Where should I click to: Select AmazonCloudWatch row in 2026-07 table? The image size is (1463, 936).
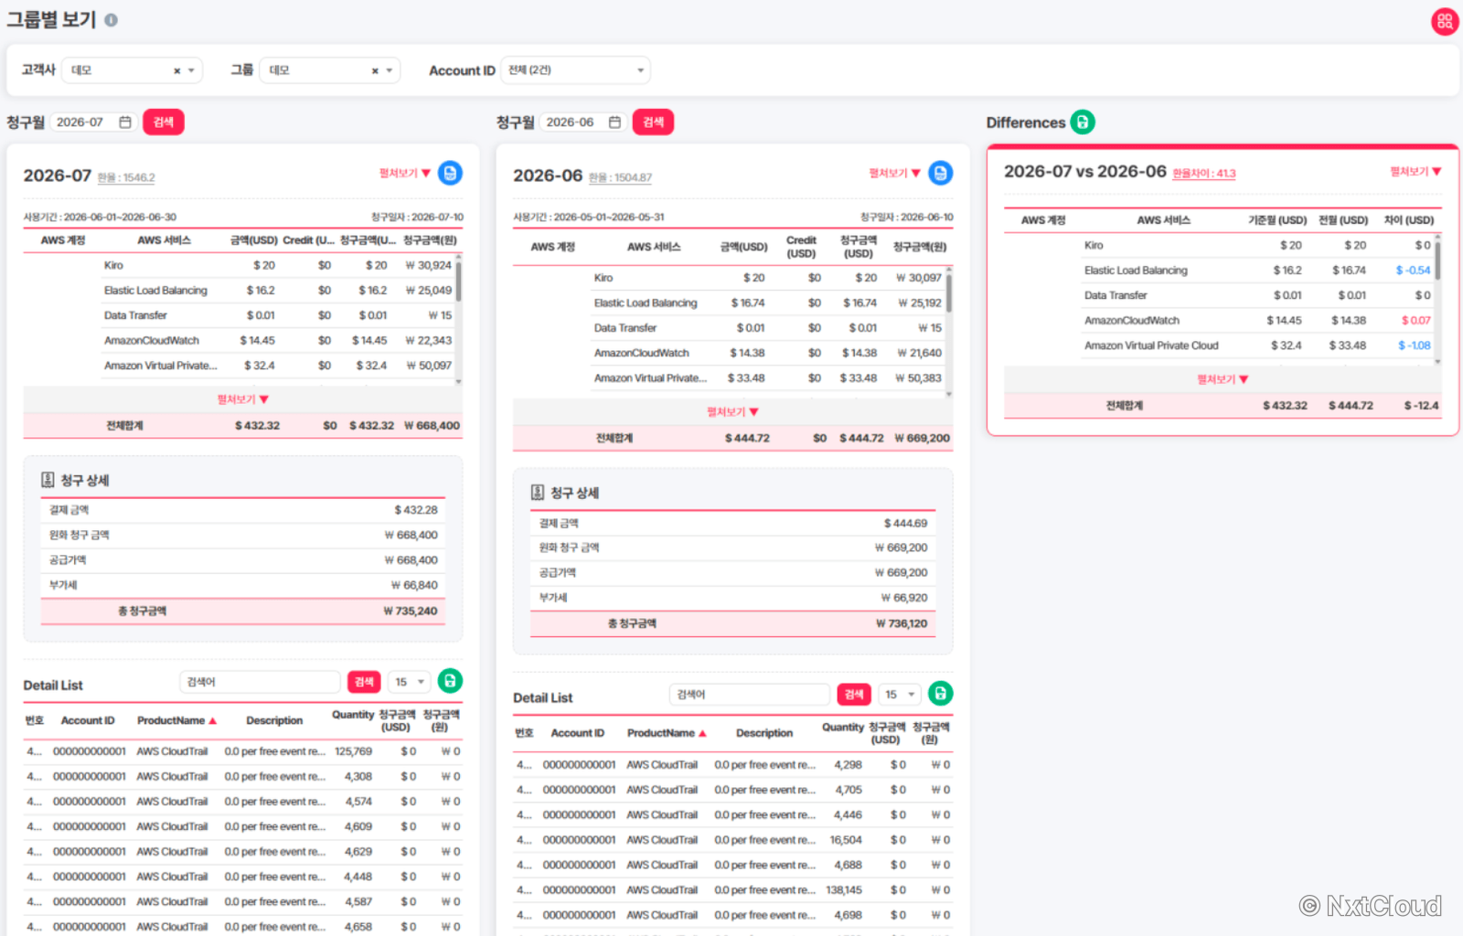pos(278,340)
